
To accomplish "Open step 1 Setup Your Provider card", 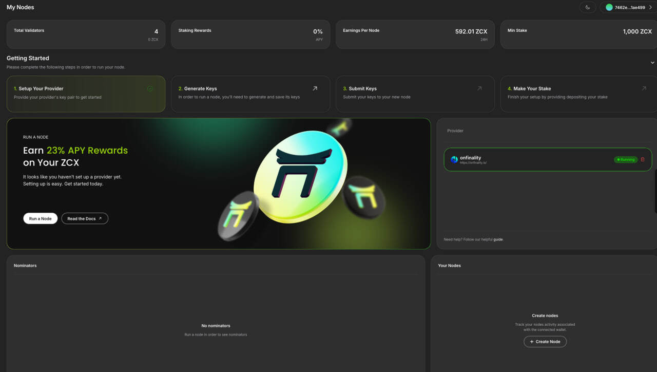I will coord(86,94).
